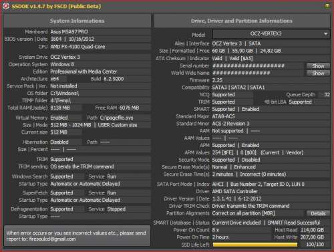The height and width of the screenshot is (252, 334).
Task: Select SSD life value 100/100
Action: tap(315, 245)
